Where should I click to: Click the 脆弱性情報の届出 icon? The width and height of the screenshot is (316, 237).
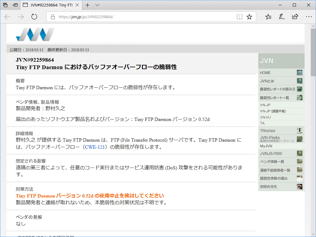(299, 178)
